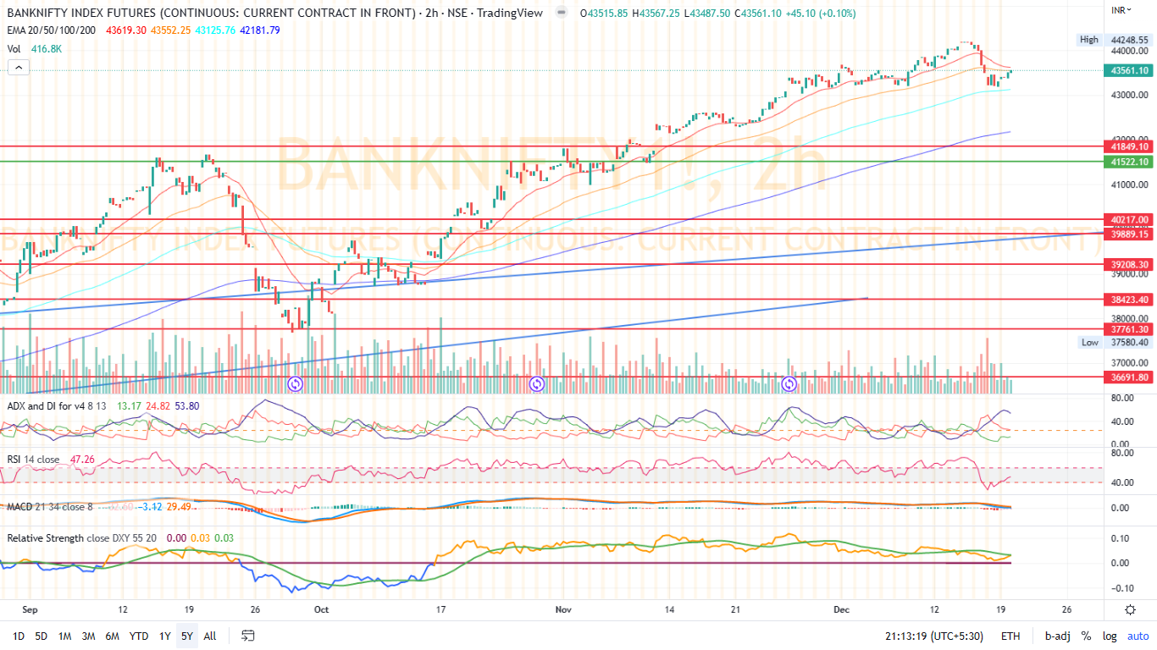1157x650 pixels.
Task: Select the 5D time range
Action: [x=41, y=636]
